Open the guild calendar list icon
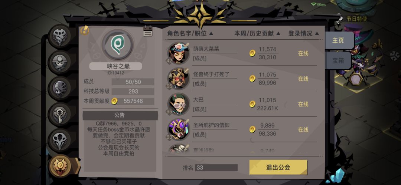401x185 pixels. [x=148, y=31]
